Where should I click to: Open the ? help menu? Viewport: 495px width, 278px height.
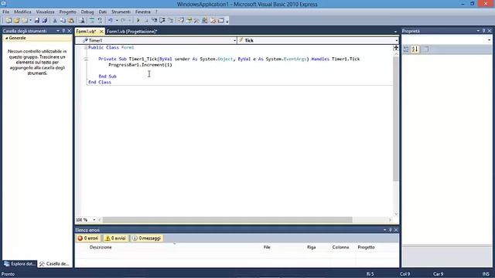156,12
